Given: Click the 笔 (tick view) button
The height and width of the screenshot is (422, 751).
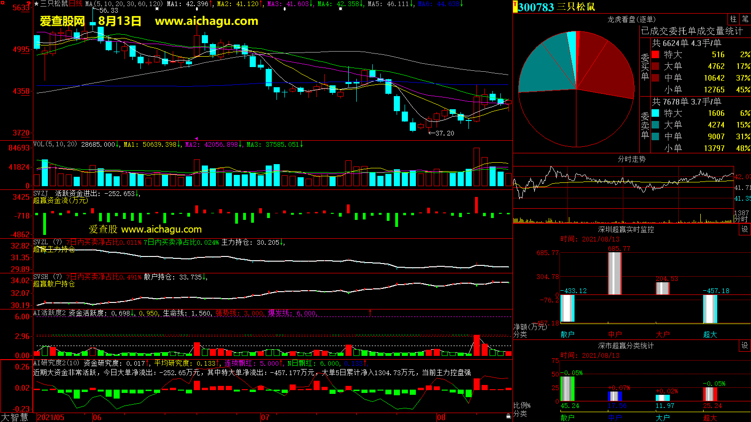Looking at the screenshot, I should (x=745, y=19).
